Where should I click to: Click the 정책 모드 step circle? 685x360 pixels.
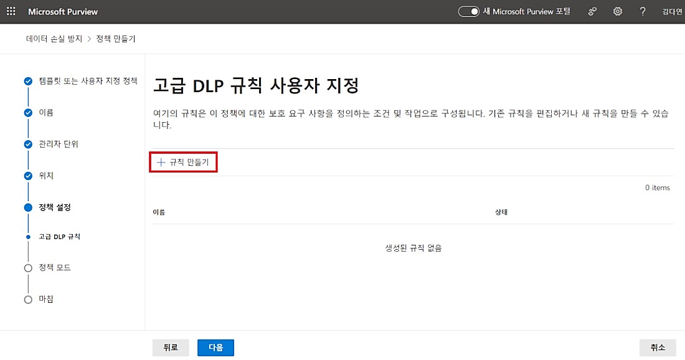[x=28, y=268]
